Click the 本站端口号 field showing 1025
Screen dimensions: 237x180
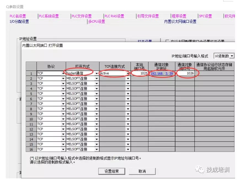tap(140, 73)
